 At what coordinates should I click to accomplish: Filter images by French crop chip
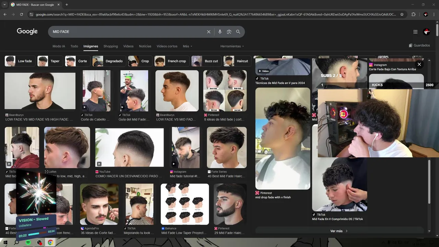click(171, 61)
